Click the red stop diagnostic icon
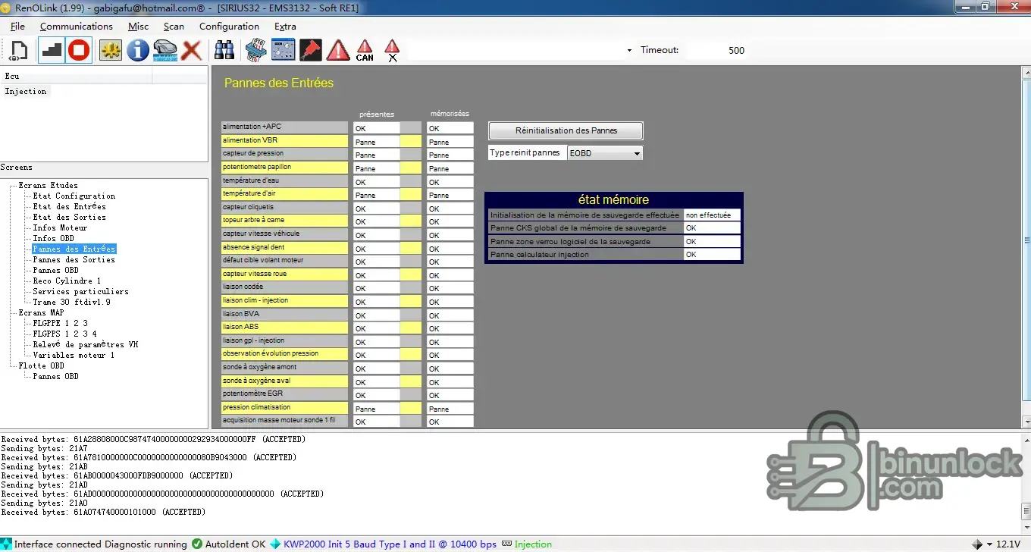The image size is (1031, 552). (x=78, y=51)
